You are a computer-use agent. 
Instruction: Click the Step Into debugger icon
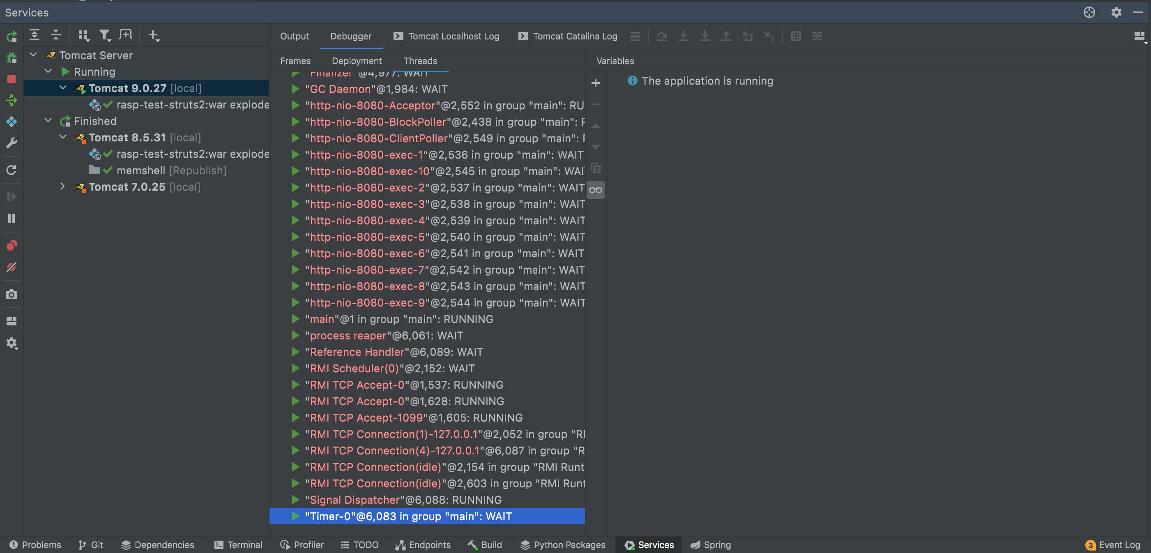(x=683, y=36)
